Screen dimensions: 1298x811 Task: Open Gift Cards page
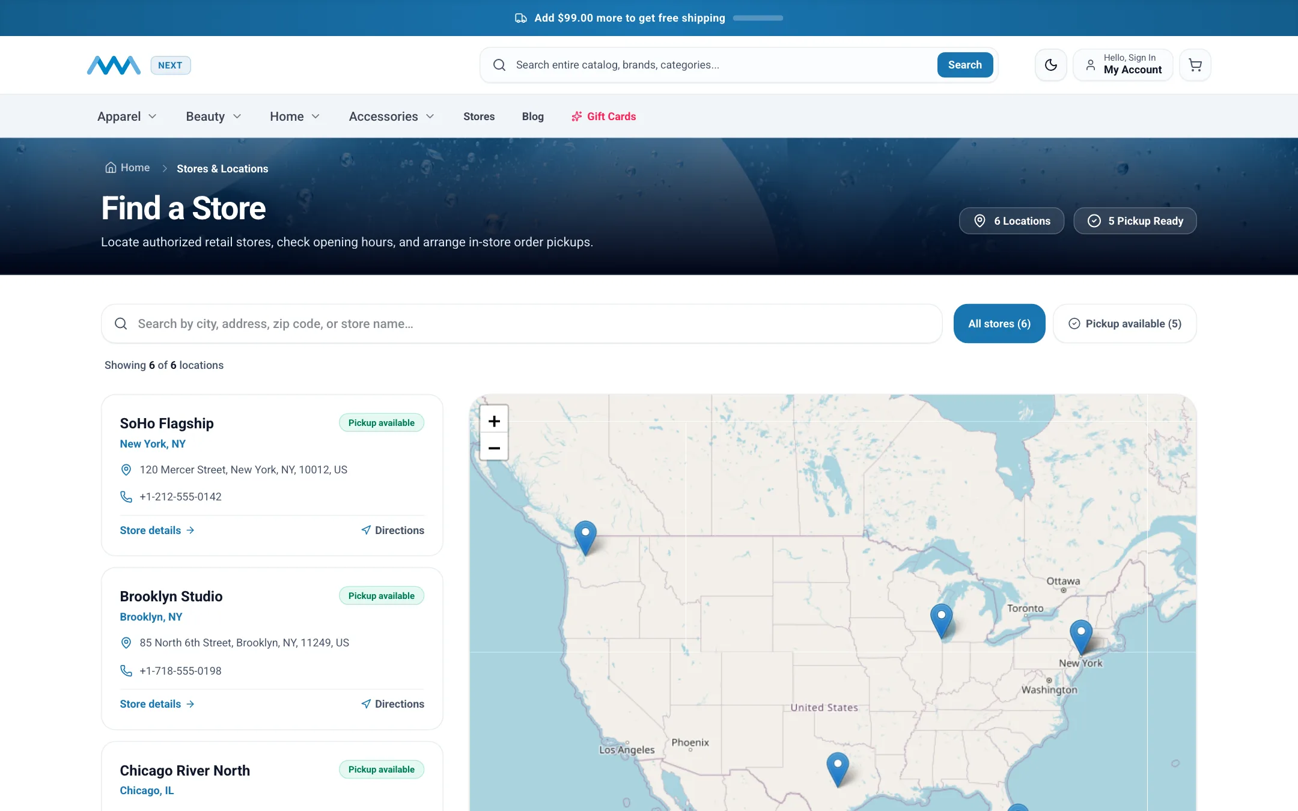point(603,117)
